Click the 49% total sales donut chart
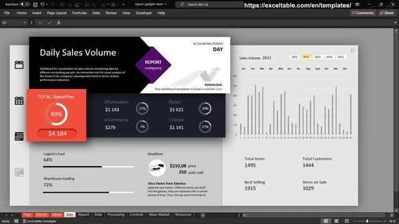 (56, 114)
